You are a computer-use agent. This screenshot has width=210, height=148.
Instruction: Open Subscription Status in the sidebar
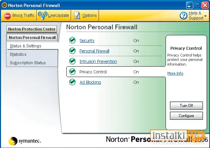(28, 63)
